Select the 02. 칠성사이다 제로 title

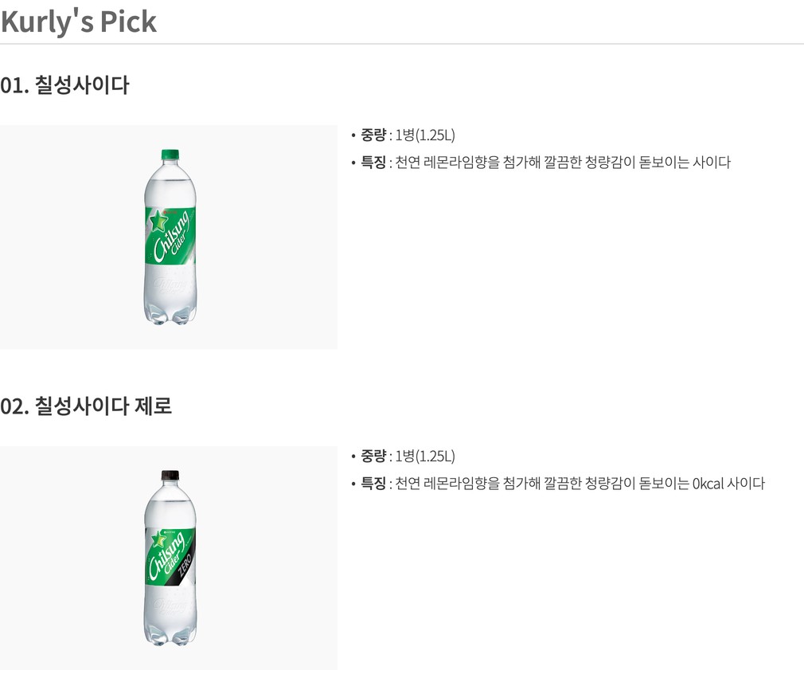[x=86, y=406]
